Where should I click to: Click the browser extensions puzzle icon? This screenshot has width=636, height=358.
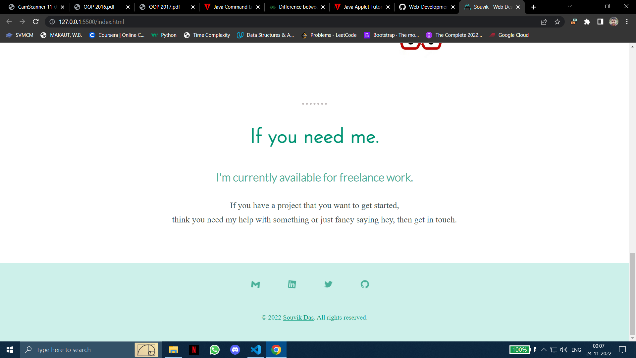(x=588, y=22)
